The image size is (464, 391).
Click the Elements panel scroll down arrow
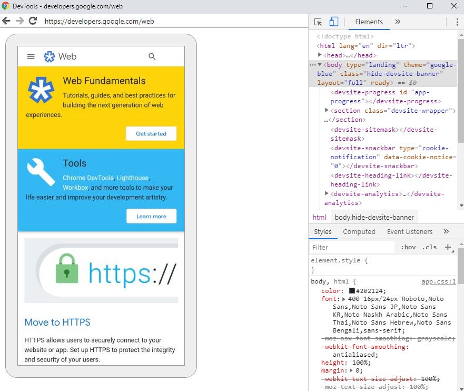pos(461,206)
